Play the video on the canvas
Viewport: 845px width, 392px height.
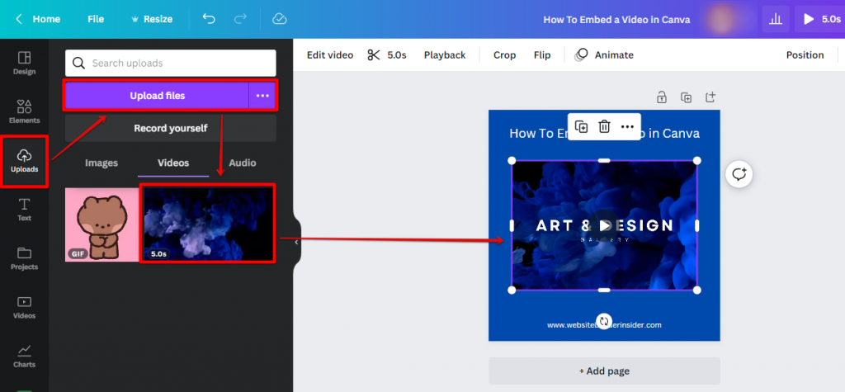pyautogui.click(x=605, y=225)
